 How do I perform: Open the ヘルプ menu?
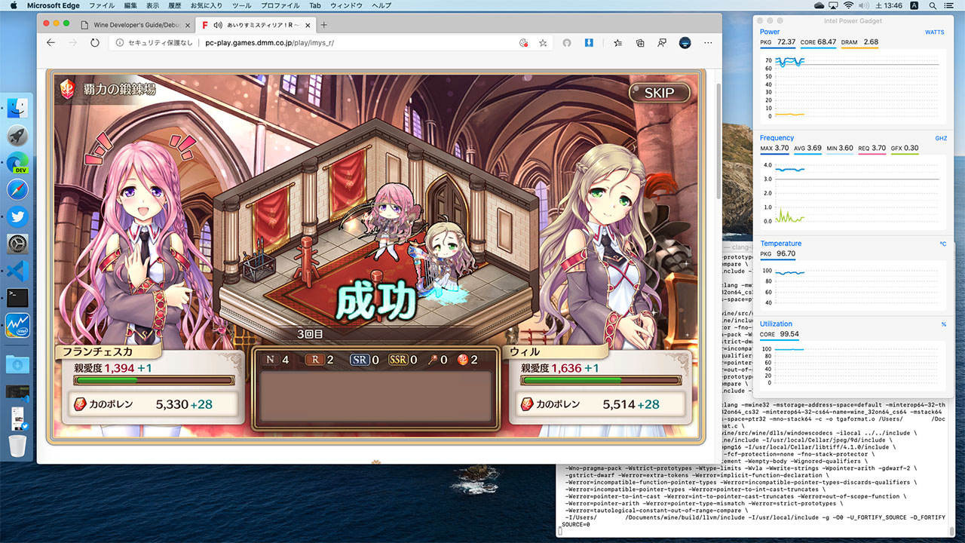[x=381, y=5]
